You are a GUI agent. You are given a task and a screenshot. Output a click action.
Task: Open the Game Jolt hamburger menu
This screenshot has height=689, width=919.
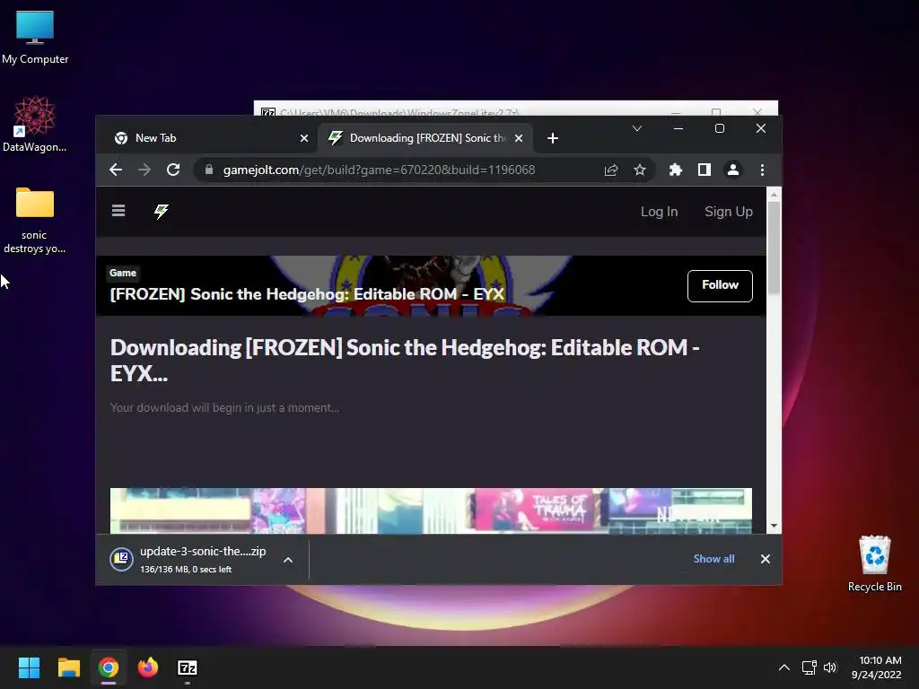(118, 210)
